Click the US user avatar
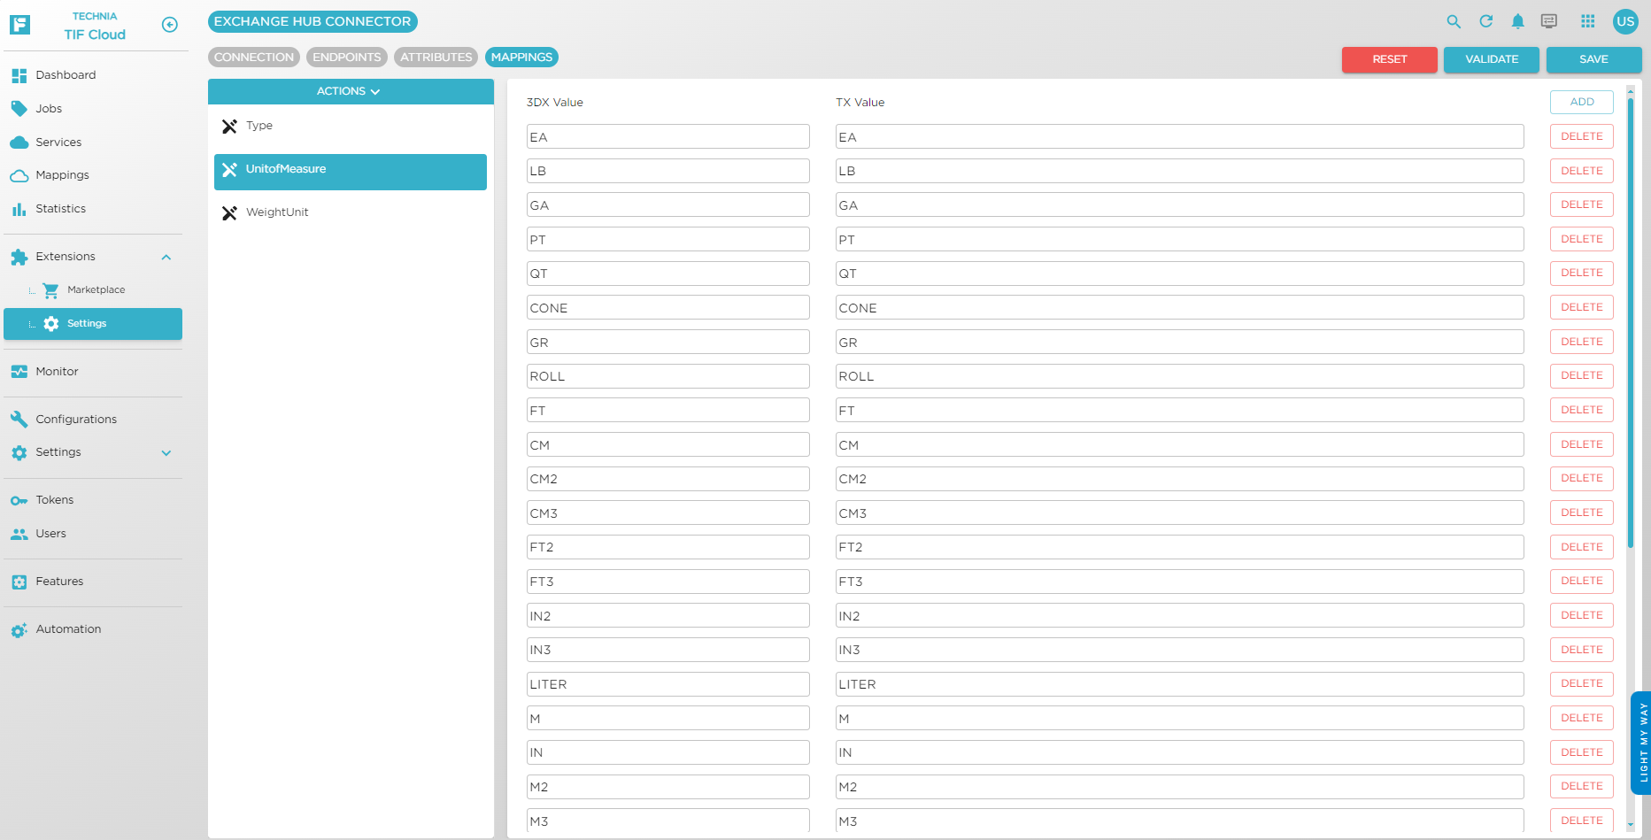1651x840 pixels. coord(1625,21)
